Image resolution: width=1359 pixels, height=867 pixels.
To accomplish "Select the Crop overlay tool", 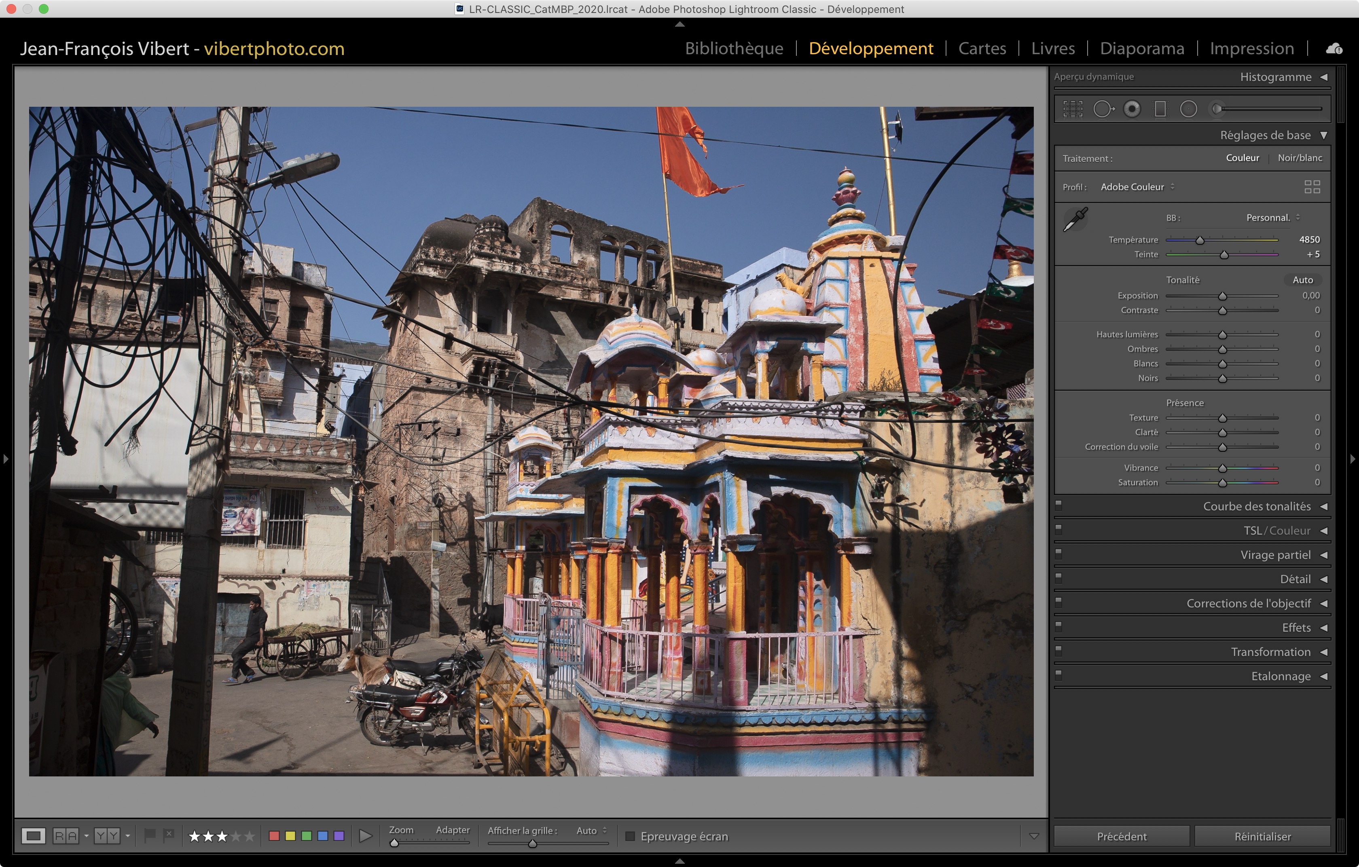I will (1072, 109).
